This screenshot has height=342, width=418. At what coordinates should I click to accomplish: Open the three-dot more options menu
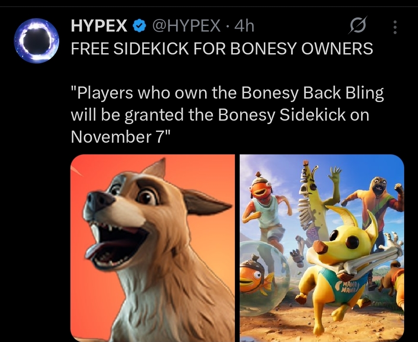click(395, 27)
